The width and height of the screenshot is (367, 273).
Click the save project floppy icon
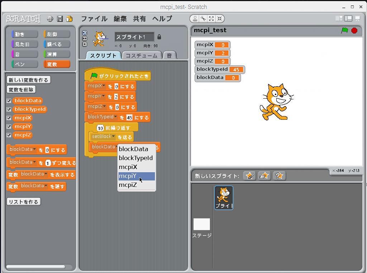(60, 19)
